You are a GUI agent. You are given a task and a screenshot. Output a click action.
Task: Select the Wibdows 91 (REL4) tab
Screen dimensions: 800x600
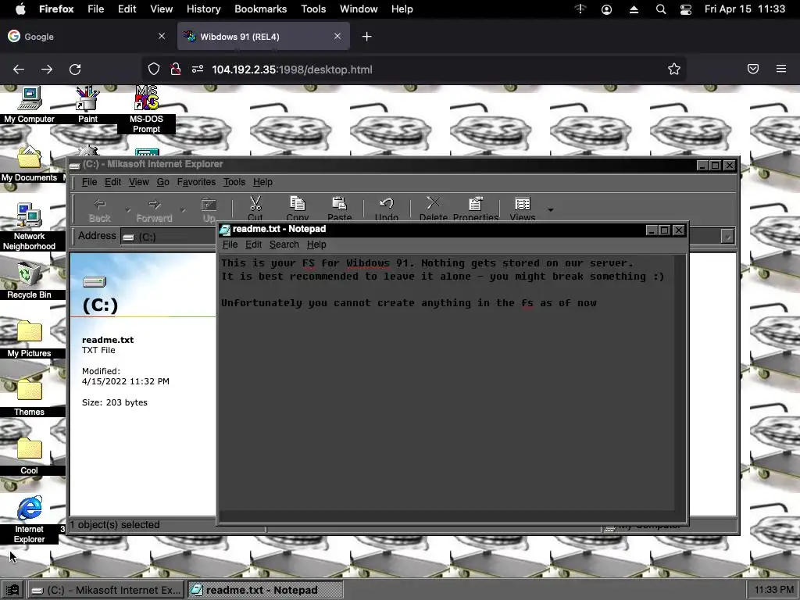point(263,36)
